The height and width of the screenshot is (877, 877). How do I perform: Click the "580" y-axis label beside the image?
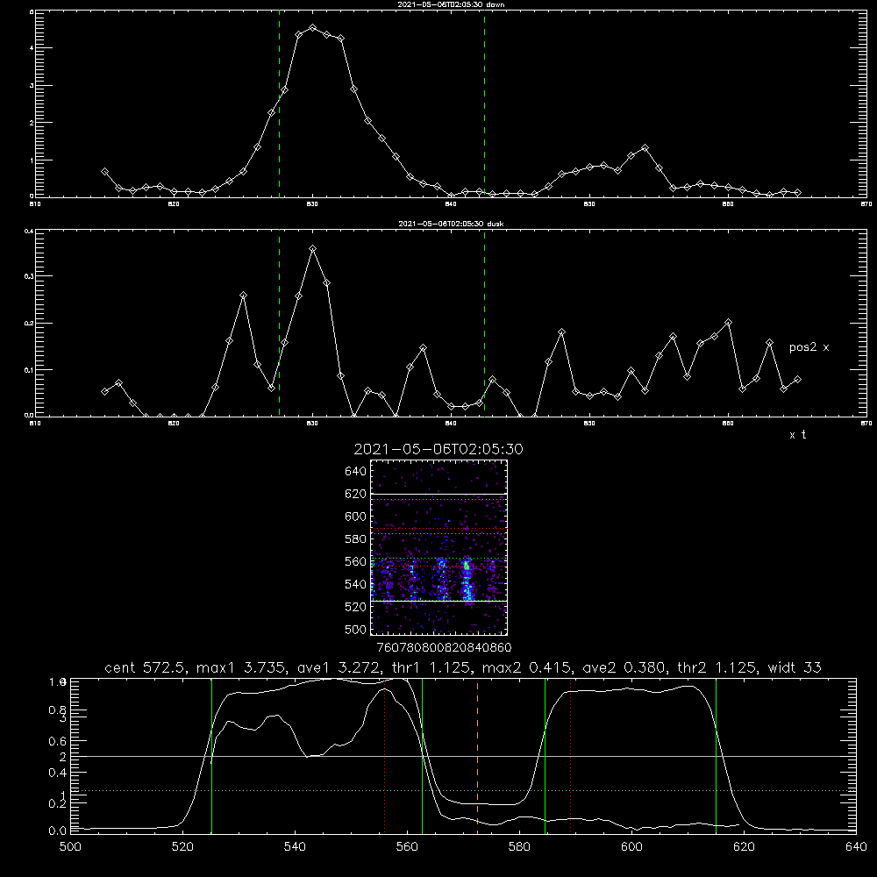[x=356, y=539]
